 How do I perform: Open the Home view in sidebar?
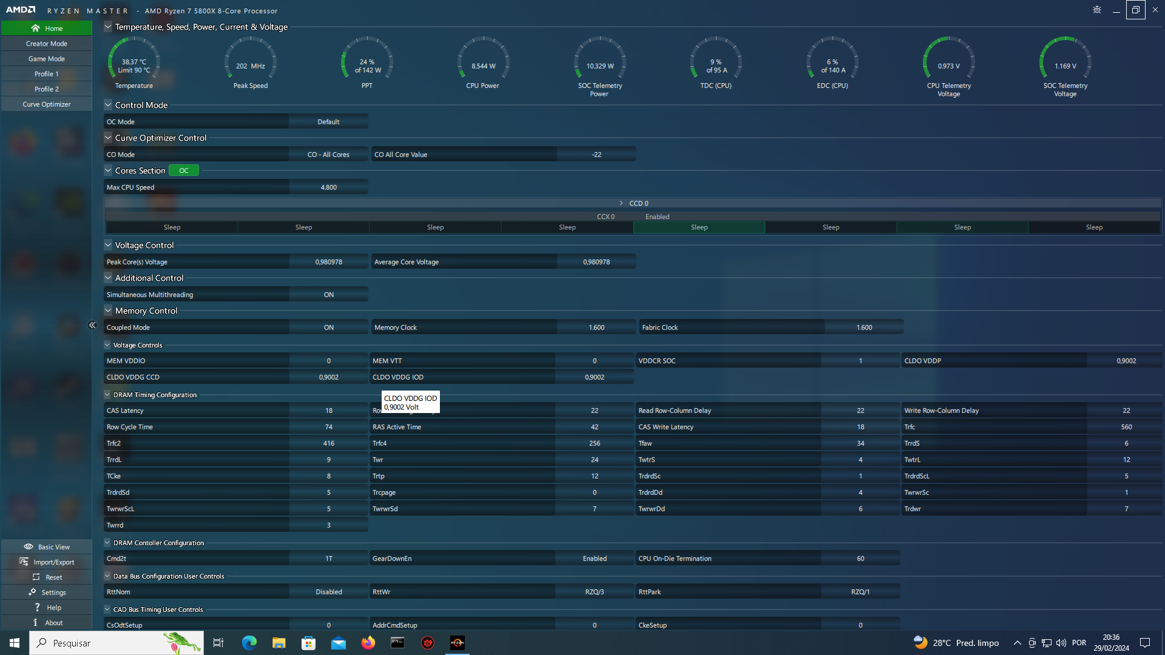click(46, 28)
